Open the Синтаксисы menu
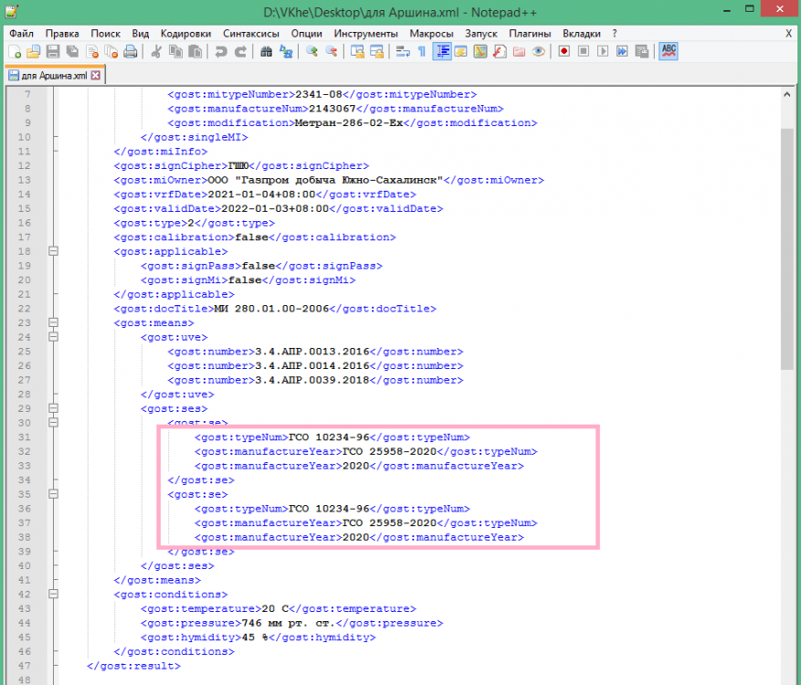This screenshot has width=801, height=685. tap(251, 33)
